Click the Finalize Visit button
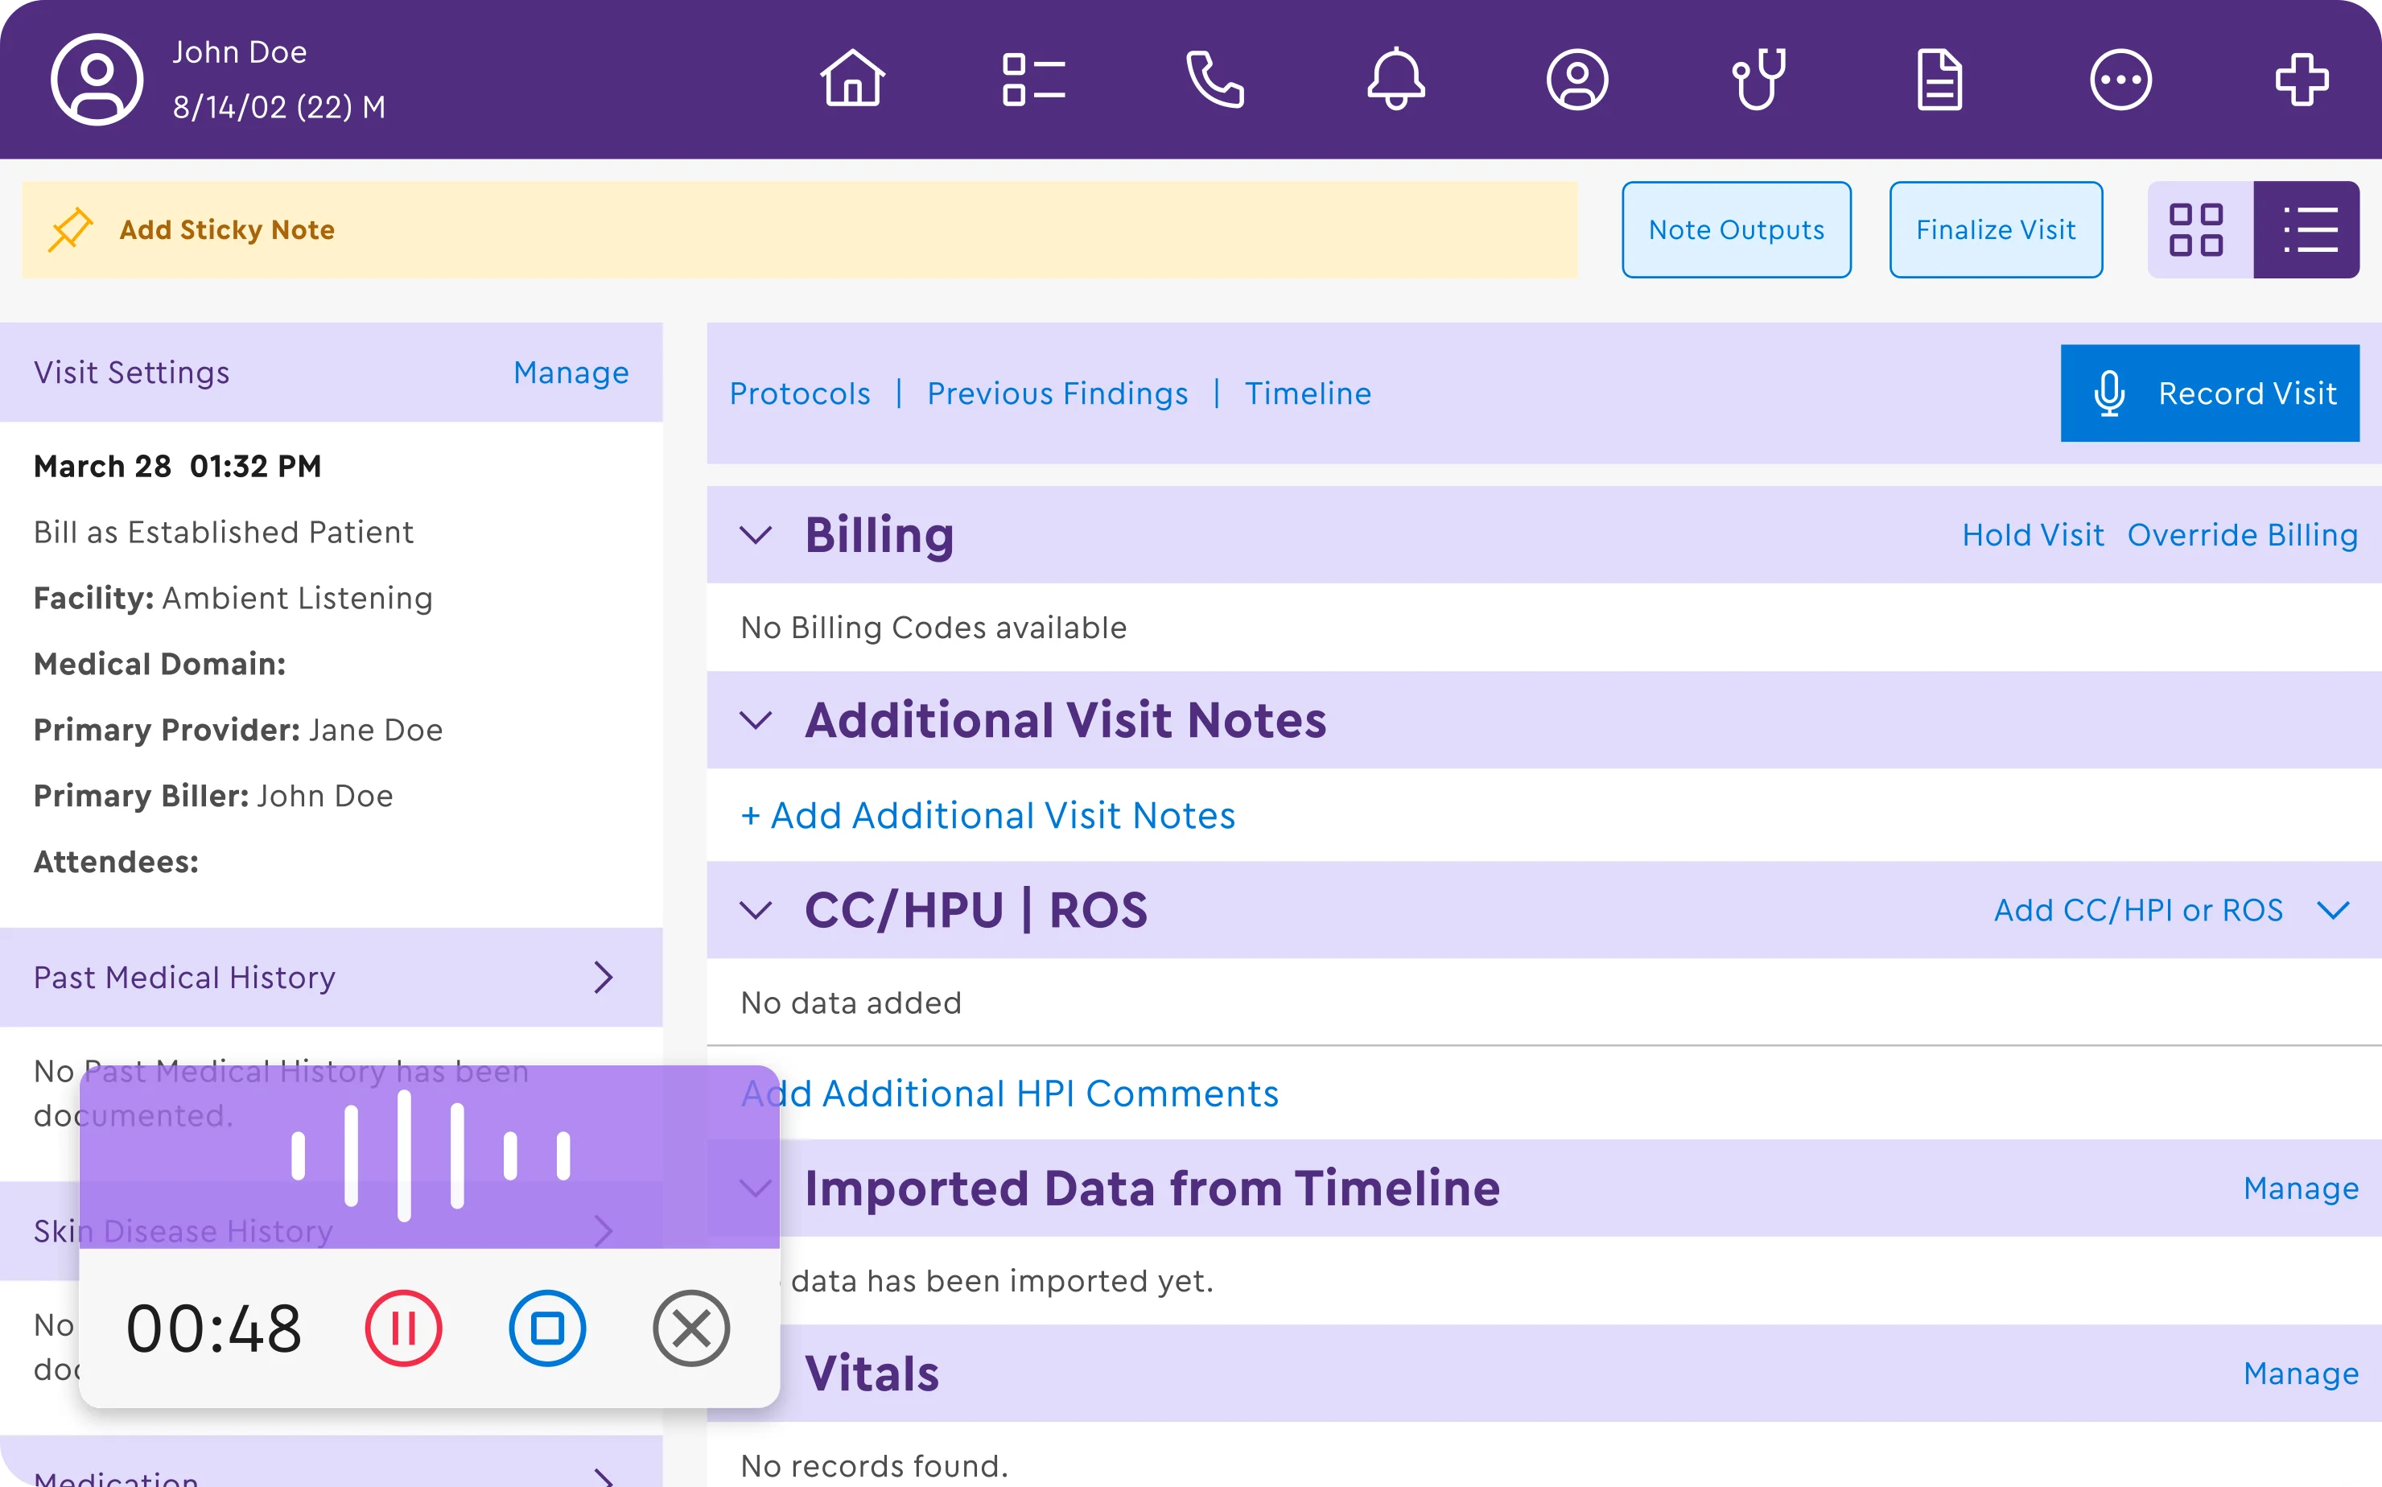2382x1487 pixels. 1996,230
